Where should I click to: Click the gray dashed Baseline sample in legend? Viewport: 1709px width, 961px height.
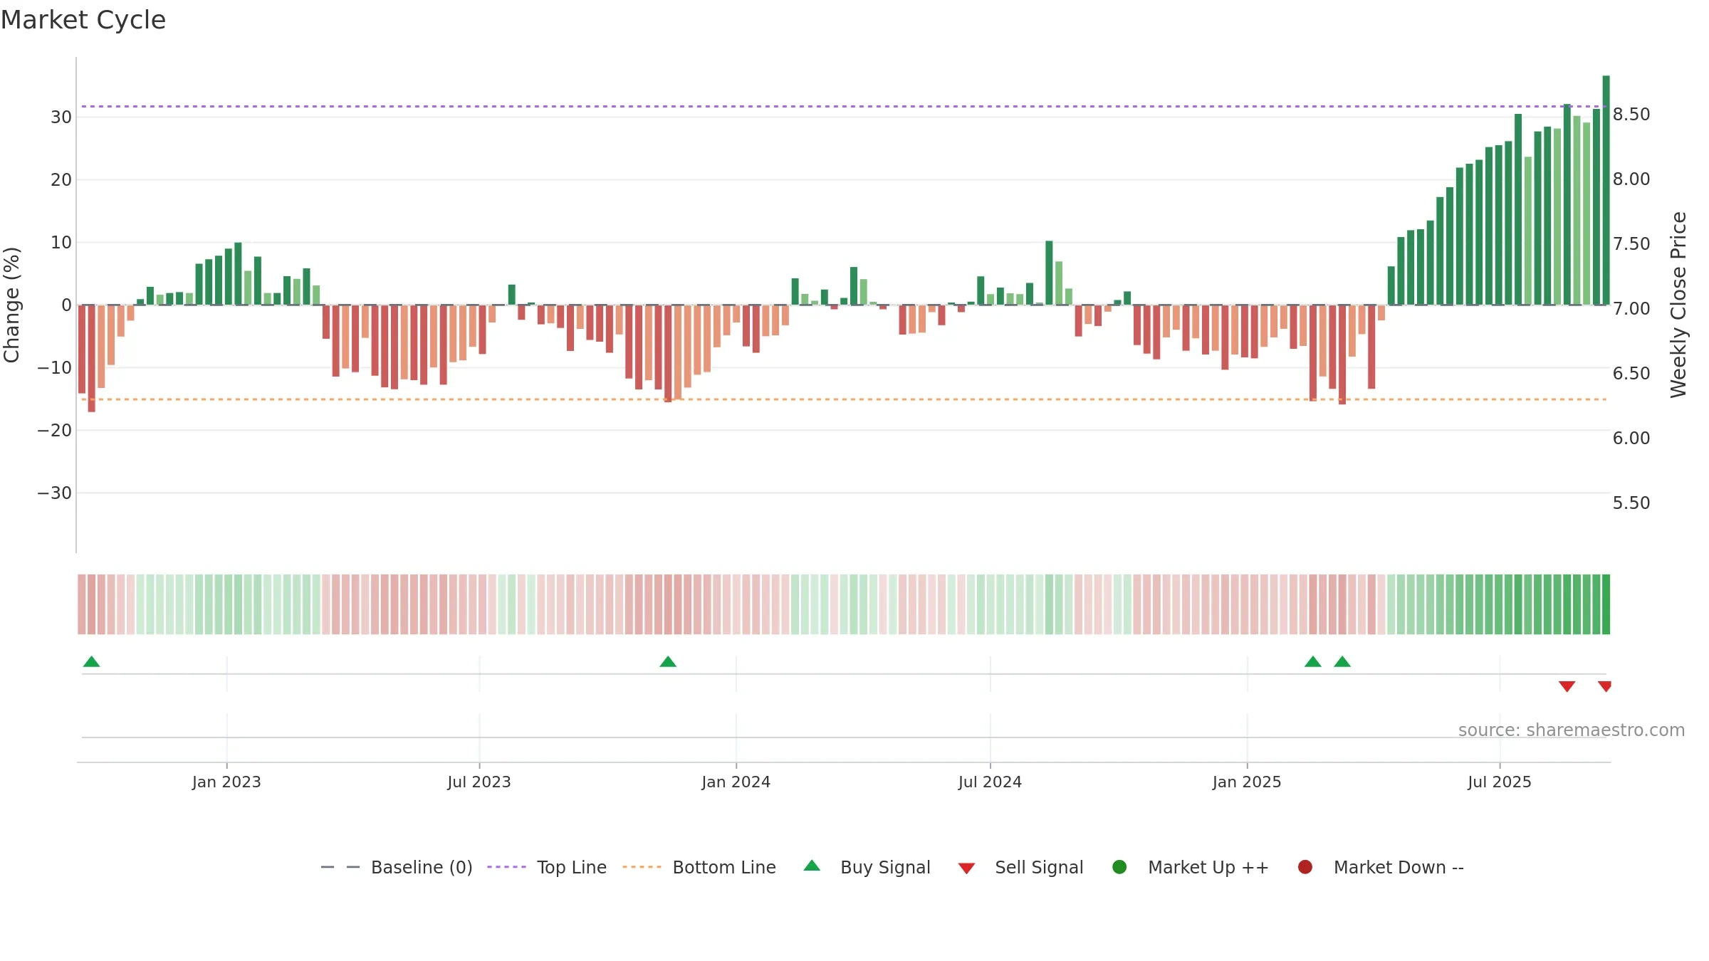coord(340,867)
